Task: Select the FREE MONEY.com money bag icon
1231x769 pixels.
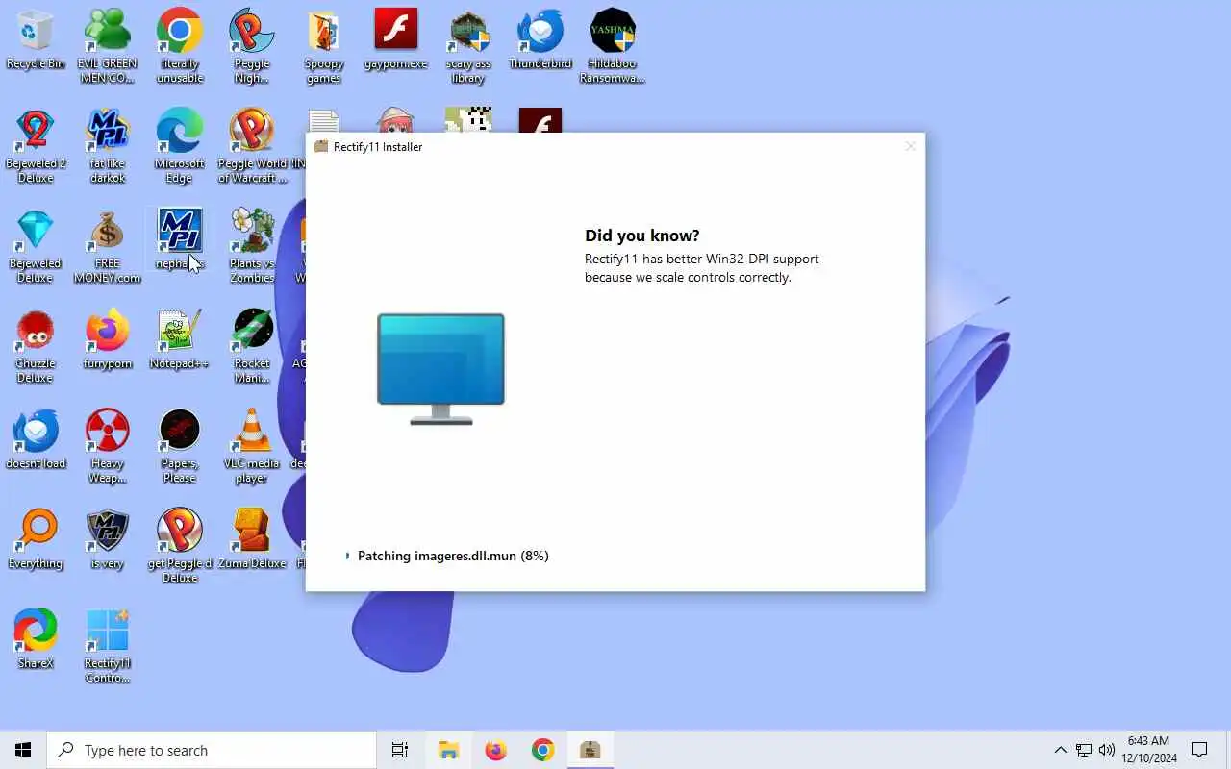Action: point(108,246)
